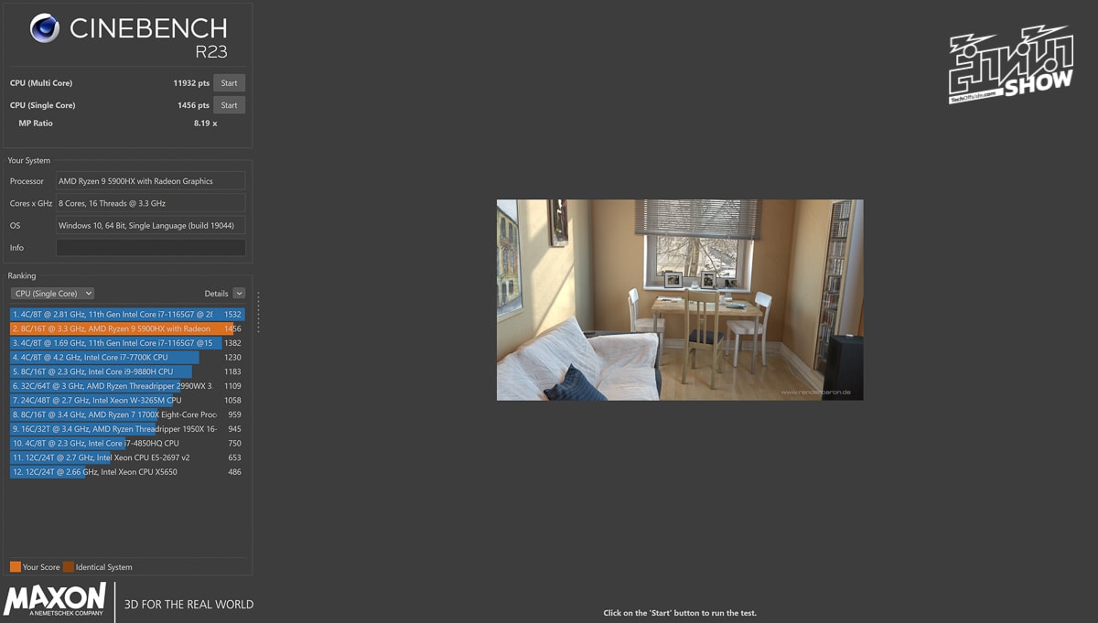Select ranking row 1, Intel Core i7-1165G7 at 2.81 GHz
Viewport: 1098px width, 623px height.
pyautogui.click(x=127, y=314)
